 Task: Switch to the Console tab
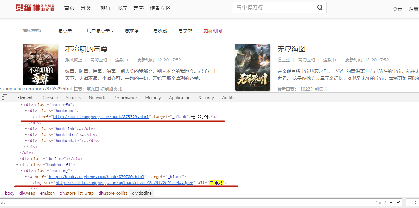click(x=50, y=98)
